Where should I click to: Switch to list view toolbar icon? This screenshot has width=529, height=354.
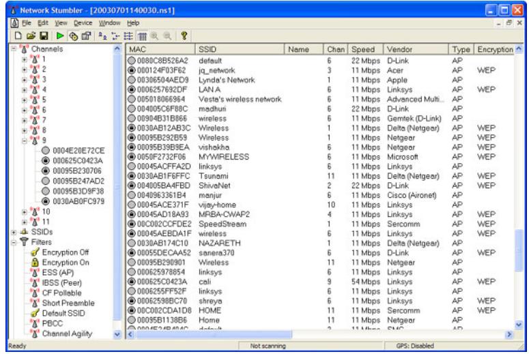click(128, 35)
